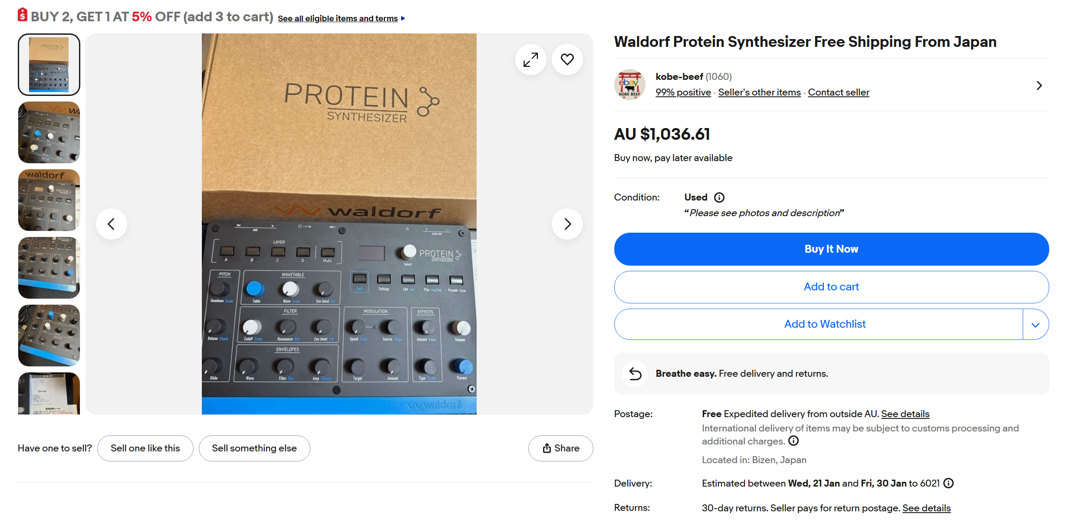The height and width of the screenshot is (520, 1067).
Task: Click the Add to cart button
Action: click(x=831, y=287)
